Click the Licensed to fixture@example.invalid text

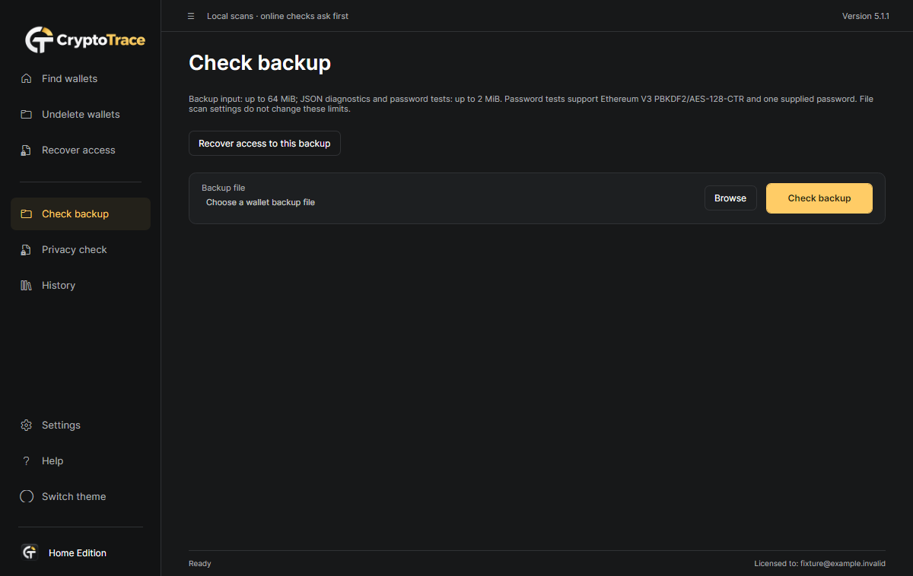[820, 563]
